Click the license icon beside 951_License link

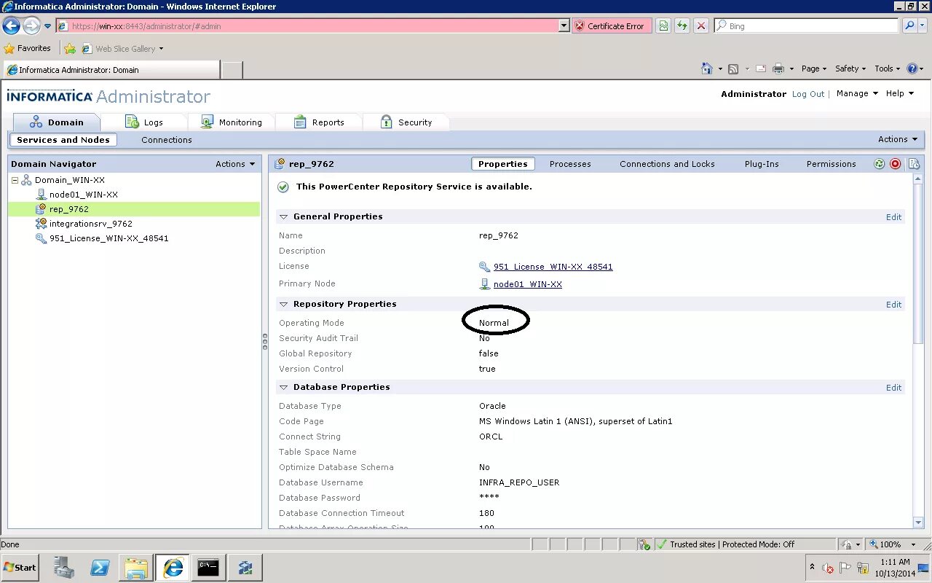pos(485,267)
